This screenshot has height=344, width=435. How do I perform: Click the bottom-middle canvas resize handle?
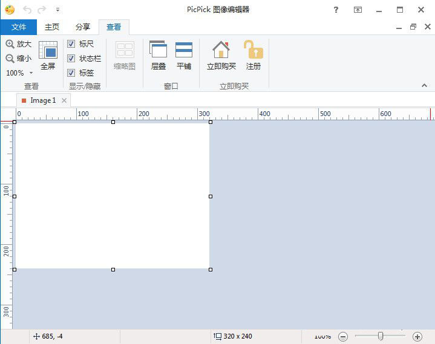[x=113, y=270]
